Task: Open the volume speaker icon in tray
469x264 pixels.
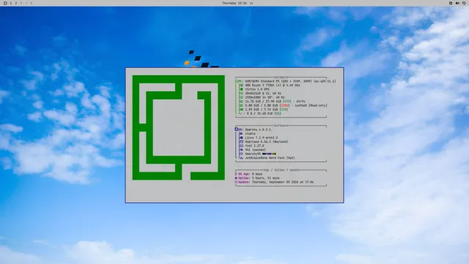Action: click(457, 3)
